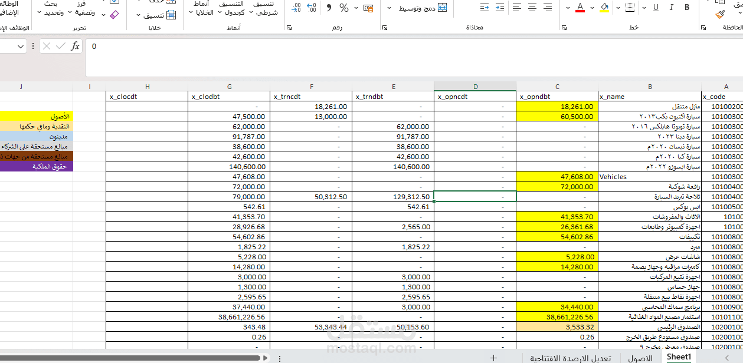Open the Merge and Center dropdown arrow
The width and height of the screenshot is (743, 363).
[389, 8]
